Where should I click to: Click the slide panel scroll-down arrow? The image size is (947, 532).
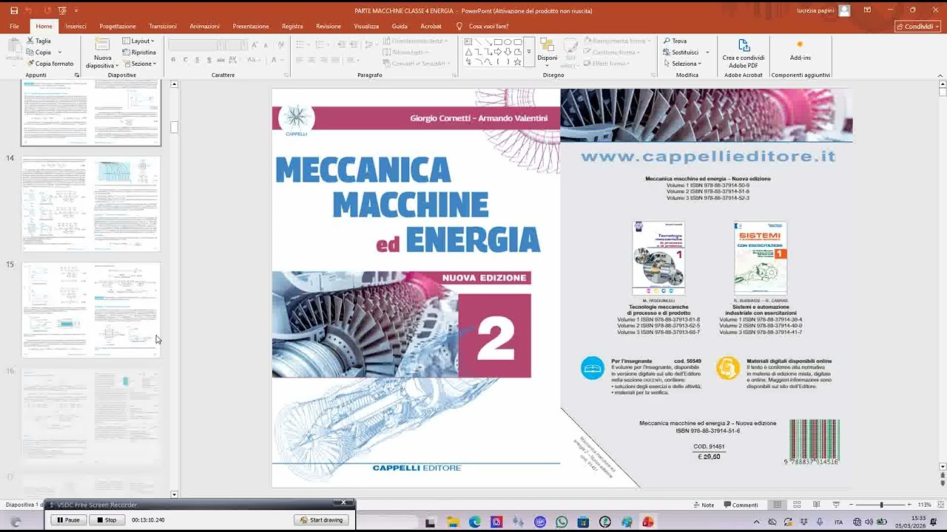click(x=175, y=494)
